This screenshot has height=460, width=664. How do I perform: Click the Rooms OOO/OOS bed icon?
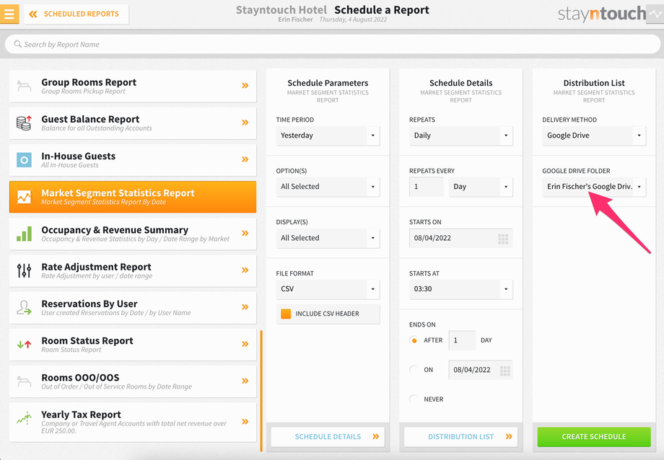24,381
